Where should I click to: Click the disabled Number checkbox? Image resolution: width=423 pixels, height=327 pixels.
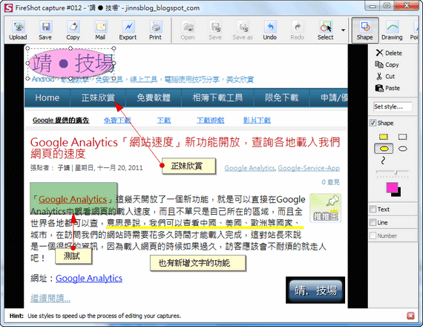[373, 236]
